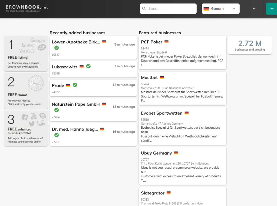Click German flag next to PCF Poker

[x=166, y=42]
